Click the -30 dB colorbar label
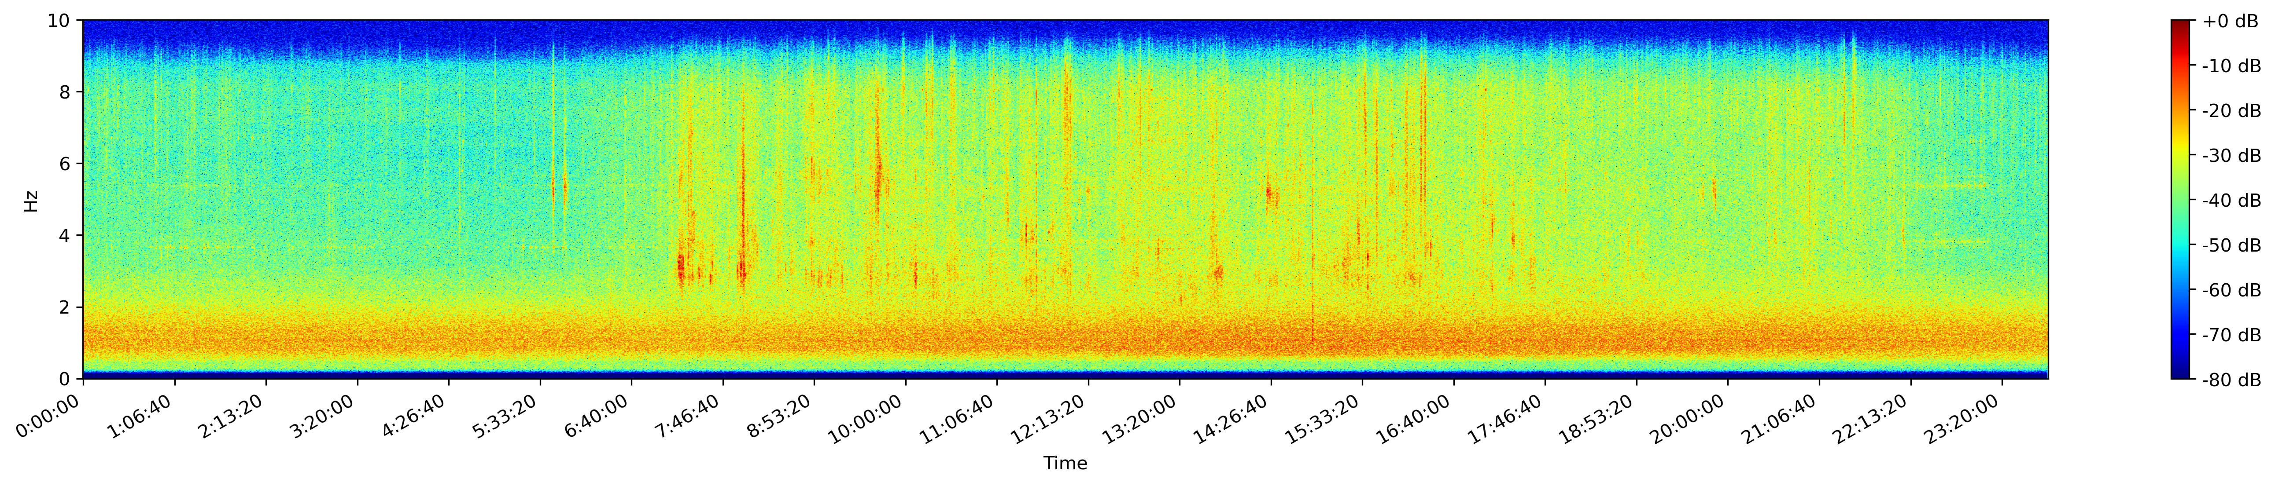The image size is (2275, 486). [2232, 156]
